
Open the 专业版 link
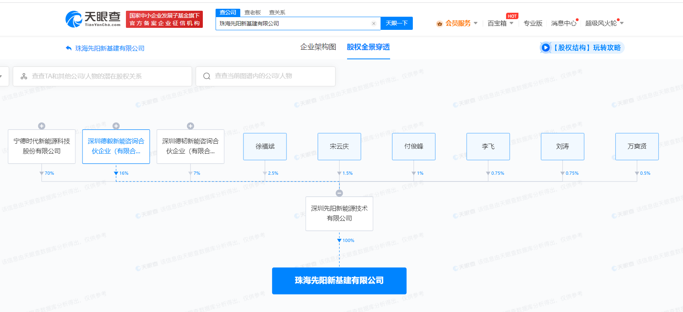(x=533, y=23)
